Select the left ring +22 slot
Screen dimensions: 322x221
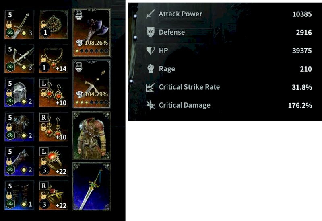54,161
